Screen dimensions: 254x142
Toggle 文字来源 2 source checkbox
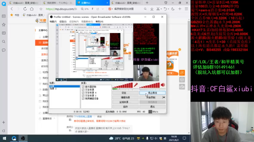coord(83,96)
